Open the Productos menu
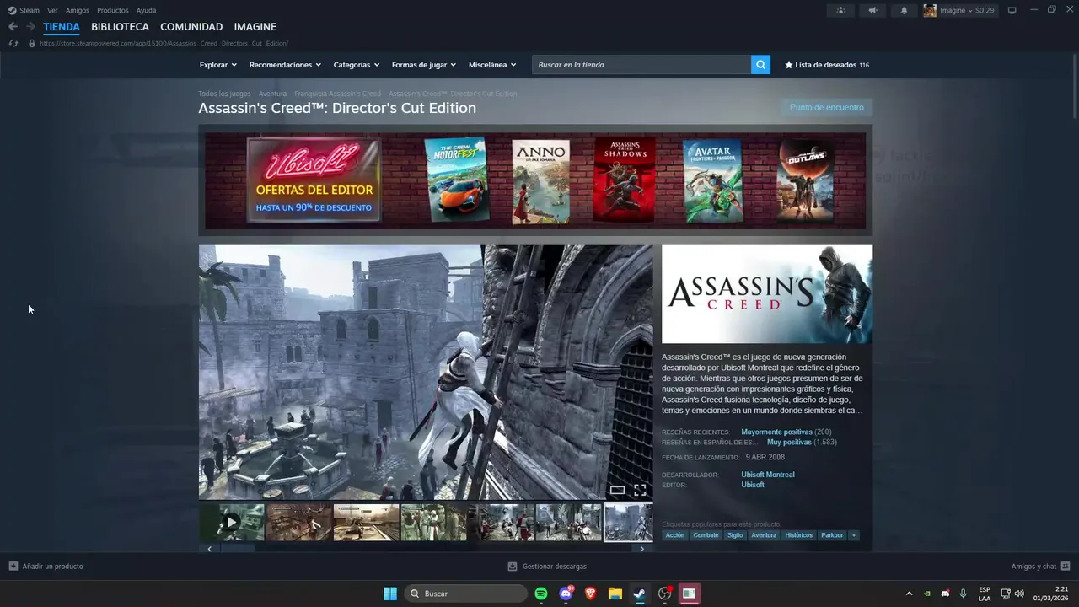This screenshot has height=607, width=1079. 113,10
